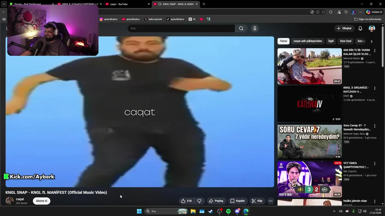
Task: Open the SORU CEVAP 7 video thumbnail
Action: click(x=310, y=142)
